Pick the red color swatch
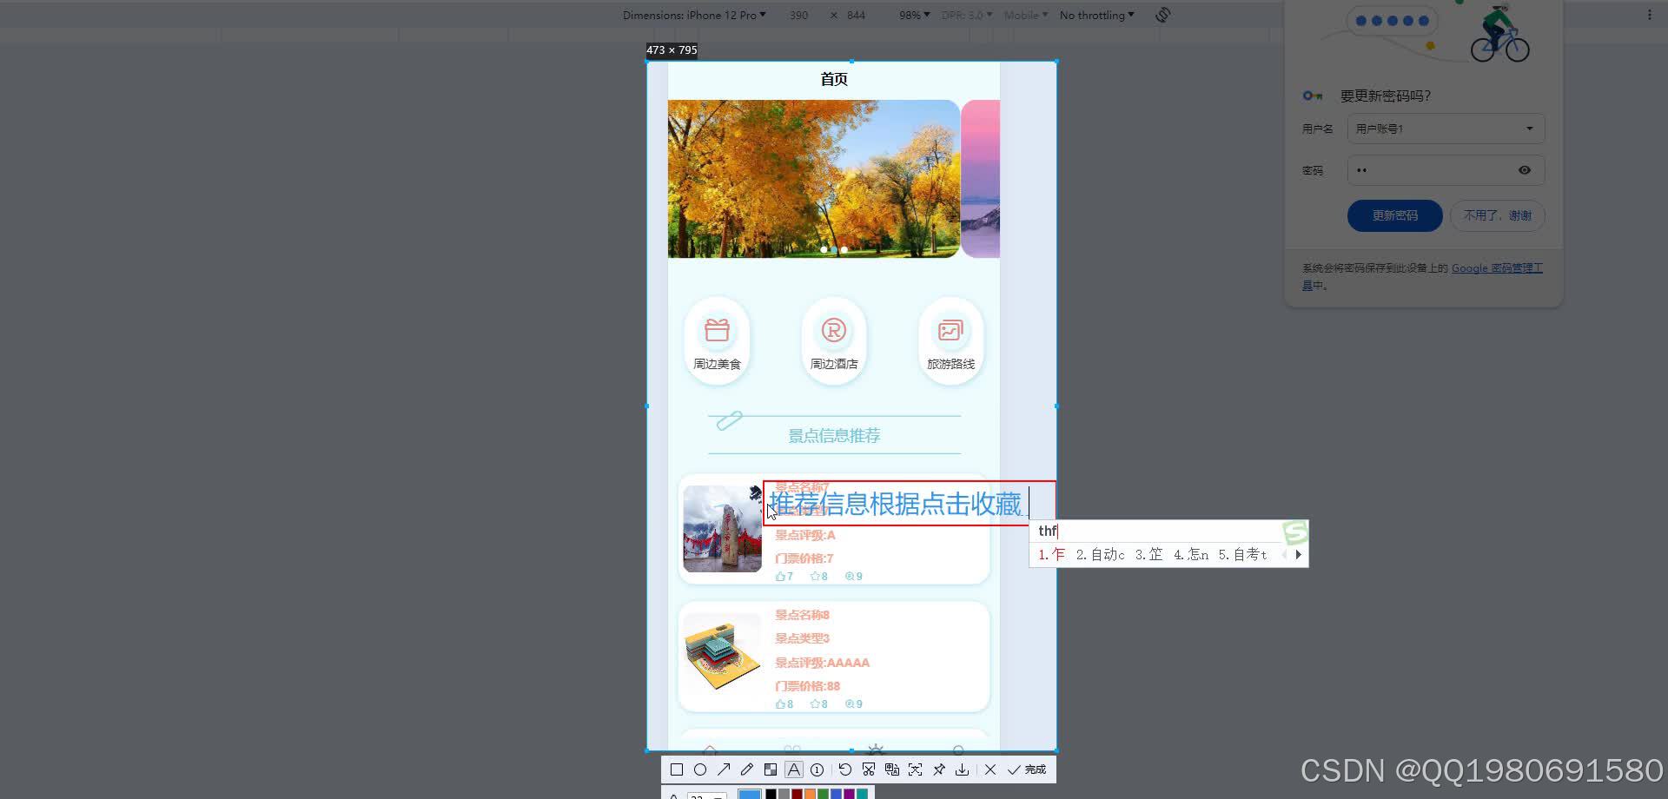Screen dimensions: 1668x799 pyautogui.click(x=797, y=794)
